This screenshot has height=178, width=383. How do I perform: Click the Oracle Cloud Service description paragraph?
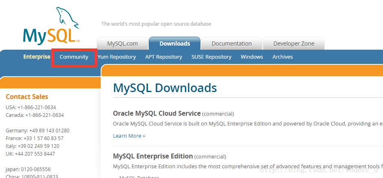(x=248, y=124)
